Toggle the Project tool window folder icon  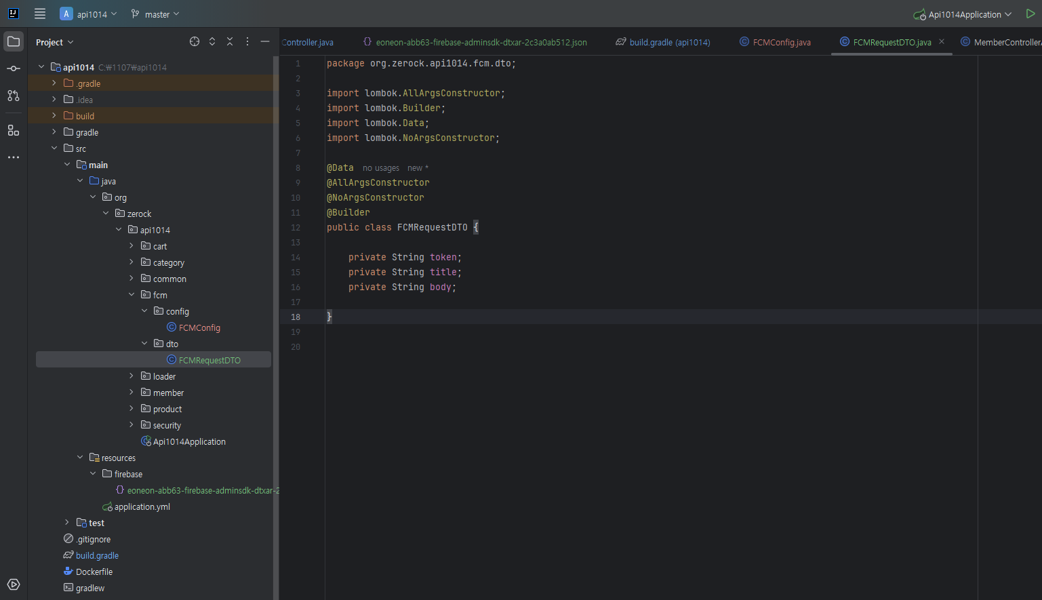tap(14, 41)
